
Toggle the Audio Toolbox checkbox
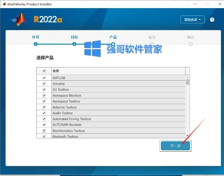pos(44,113)
